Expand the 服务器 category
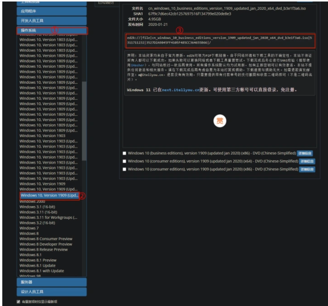 click(x=51, y=282)
